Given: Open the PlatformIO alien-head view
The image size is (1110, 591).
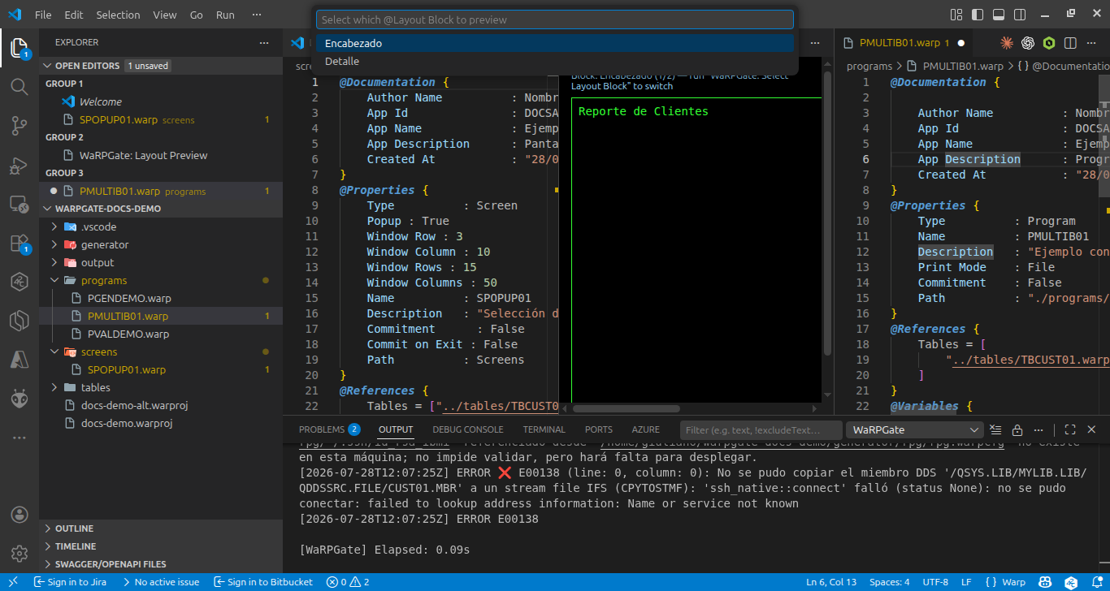Looking at the screenshot, I should [x=20, y=399].
